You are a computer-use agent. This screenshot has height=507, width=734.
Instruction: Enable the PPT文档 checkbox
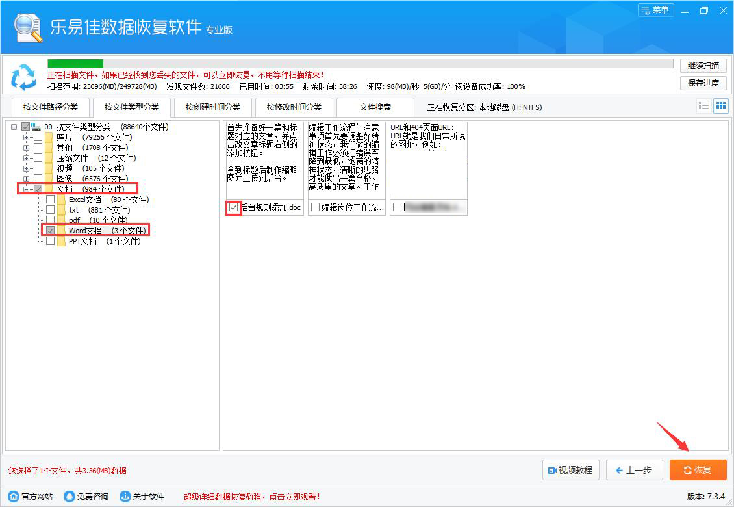pyautogui.click(x=50, y=241)
